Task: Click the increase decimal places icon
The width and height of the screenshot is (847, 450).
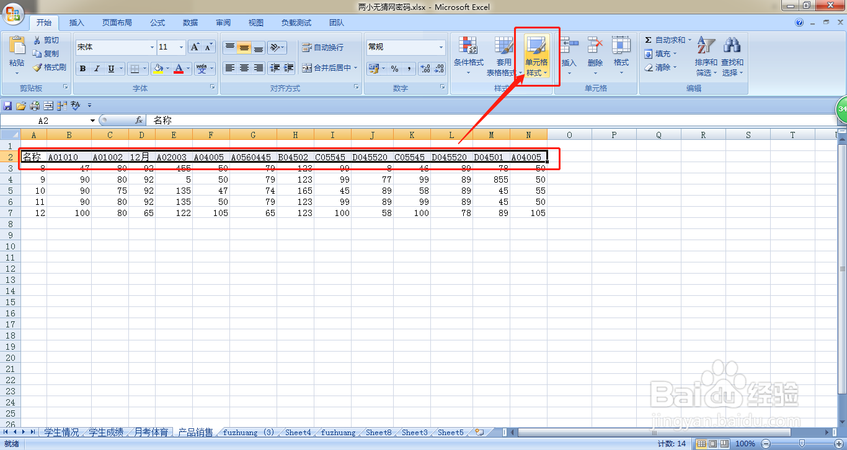Action: [x=425, y=69]
